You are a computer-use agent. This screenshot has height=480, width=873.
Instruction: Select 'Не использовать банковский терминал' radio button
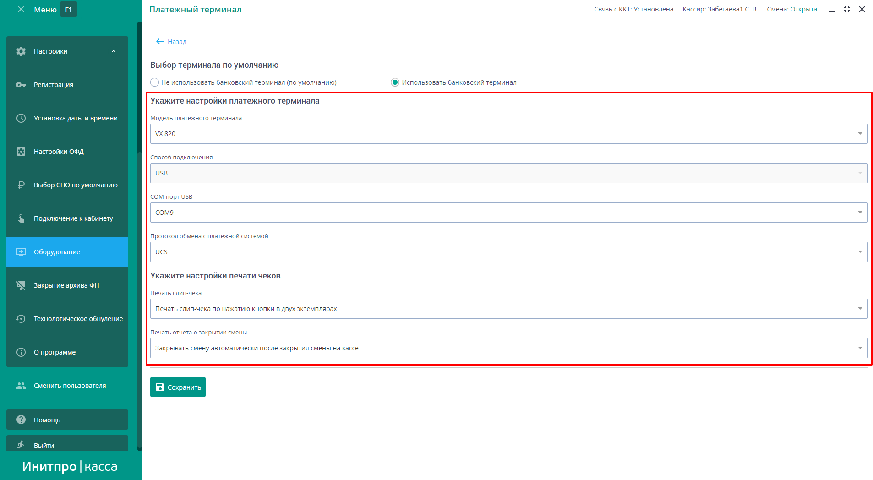pos(155,82)
